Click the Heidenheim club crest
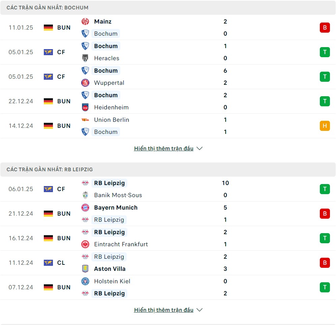 (85, 107)
